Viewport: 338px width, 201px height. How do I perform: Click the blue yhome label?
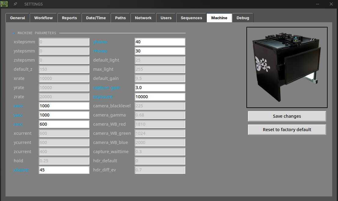pos(100,42)
